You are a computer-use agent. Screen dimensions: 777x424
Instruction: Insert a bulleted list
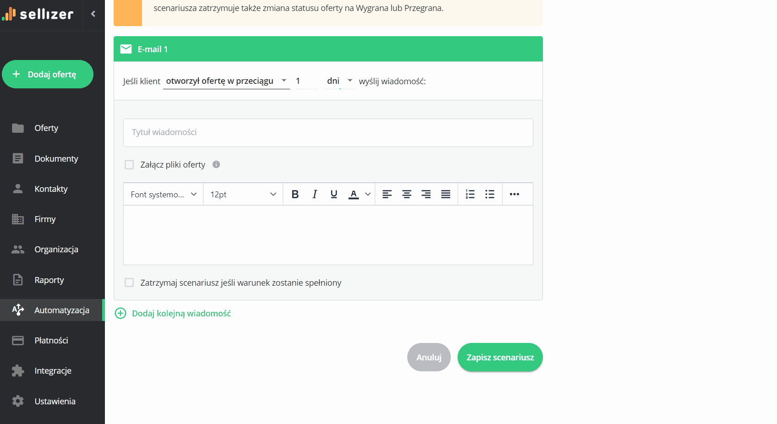[x=490, y=195]
